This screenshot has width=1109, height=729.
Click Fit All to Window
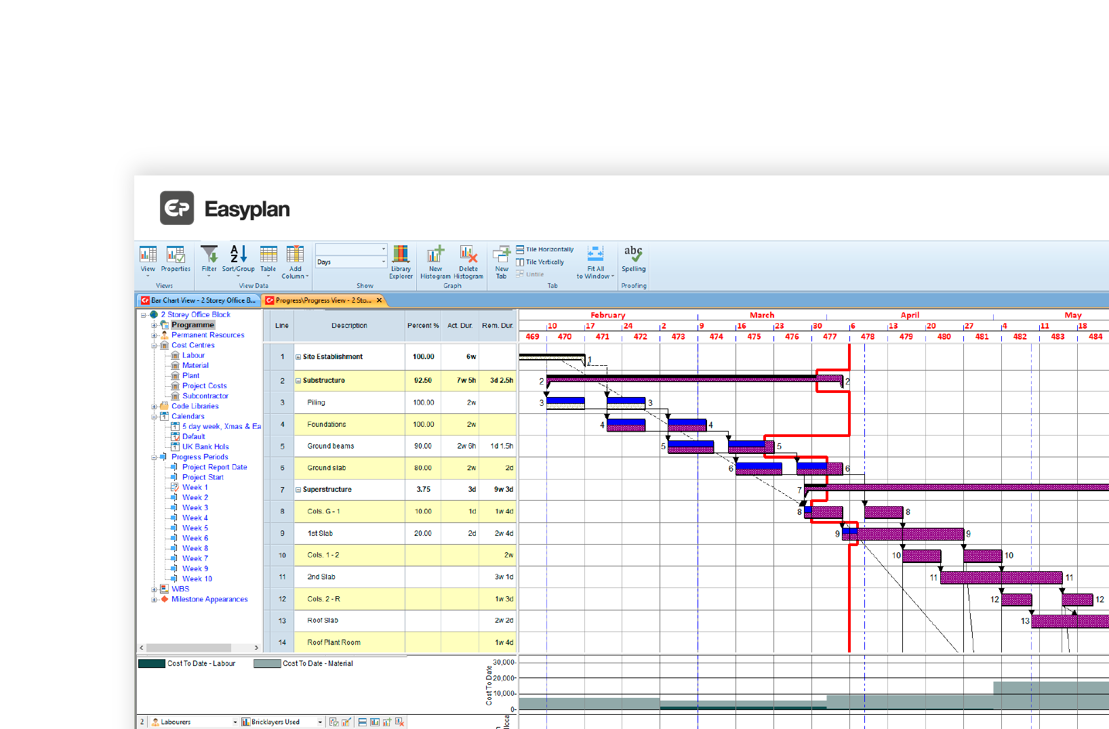(x=595, y=261)
